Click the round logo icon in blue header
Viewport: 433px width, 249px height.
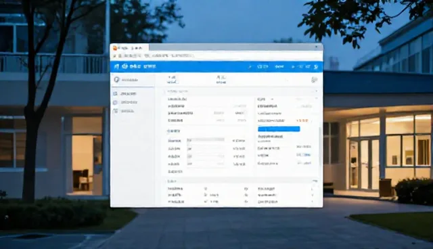click(125, 66)
